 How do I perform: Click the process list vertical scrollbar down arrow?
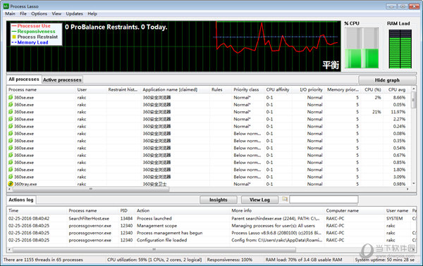tap(413, 184)
